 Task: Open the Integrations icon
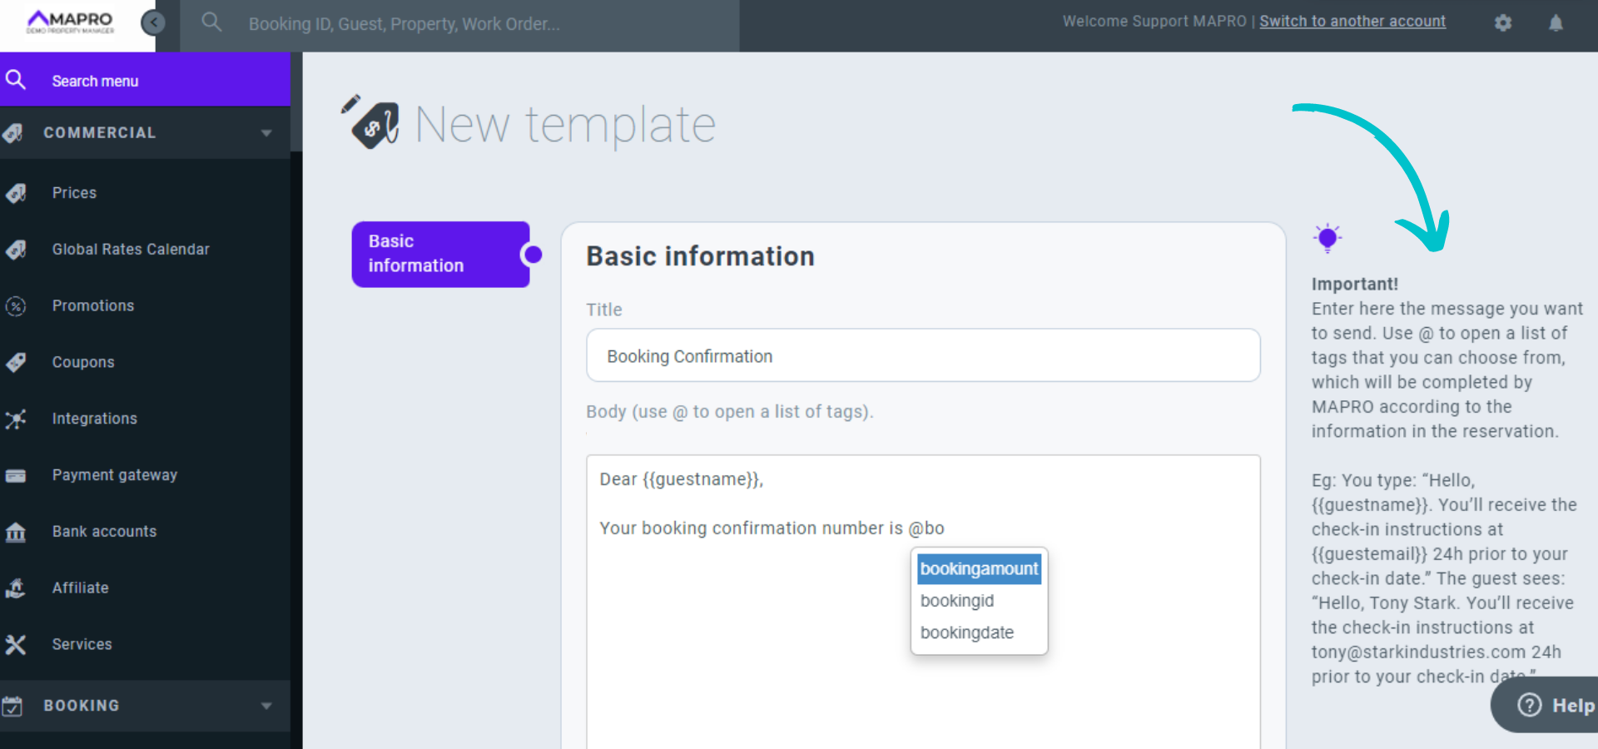[x=17, y=419]
